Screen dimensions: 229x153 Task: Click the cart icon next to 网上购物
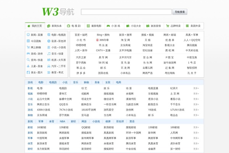28,47
